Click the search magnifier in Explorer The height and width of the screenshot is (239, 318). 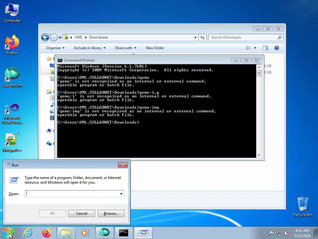[x=279, y=37]
